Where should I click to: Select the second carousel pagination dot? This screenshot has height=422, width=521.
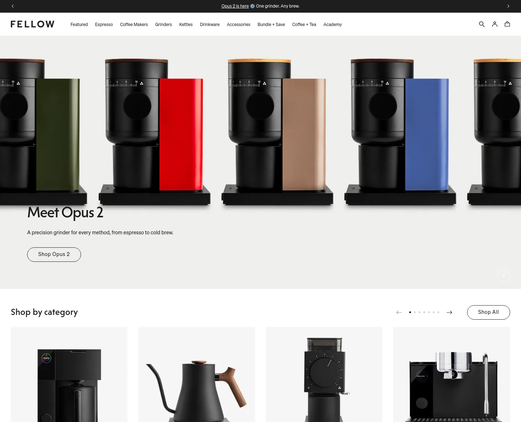point(415,312)
